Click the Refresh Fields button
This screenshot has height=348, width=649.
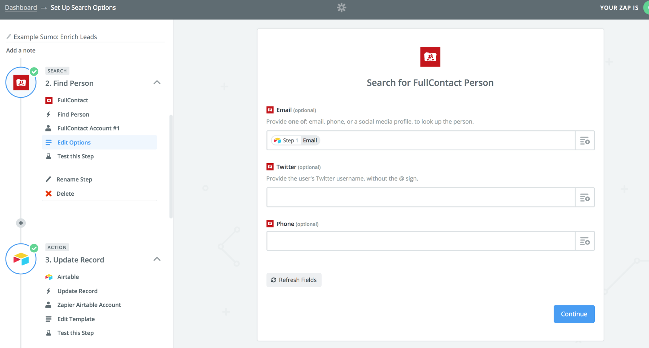pos(294,280)
